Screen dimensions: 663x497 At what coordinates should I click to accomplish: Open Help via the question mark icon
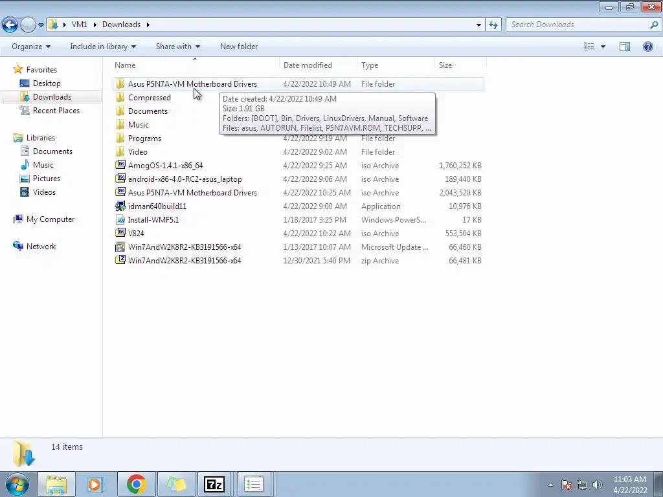pyautogui.click(x=647, y=47)
